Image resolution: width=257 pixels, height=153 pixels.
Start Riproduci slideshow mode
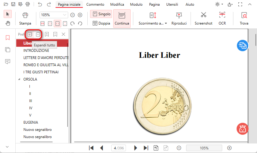tap(179, 19)
